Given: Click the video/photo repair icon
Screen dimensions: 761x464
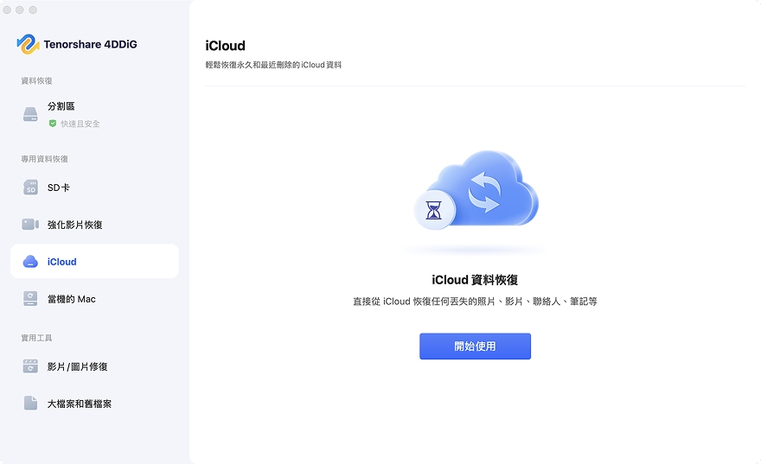Looking at the screenshot, I should coord(30,366).
